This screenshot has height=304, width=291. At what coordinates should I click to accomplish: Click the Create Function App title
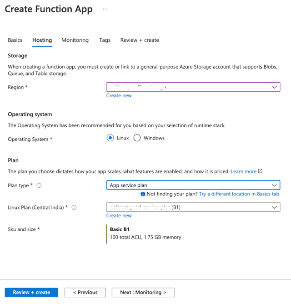(x=49, y=9)
